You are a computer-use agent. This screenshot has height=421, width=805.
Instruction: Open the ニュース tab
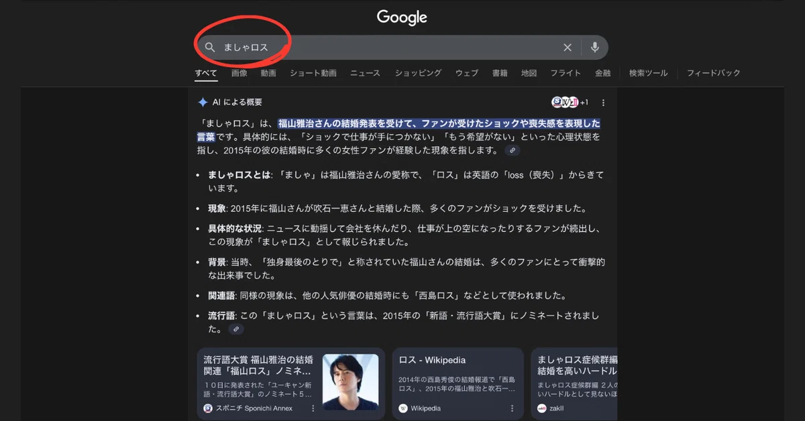point(365,73)
